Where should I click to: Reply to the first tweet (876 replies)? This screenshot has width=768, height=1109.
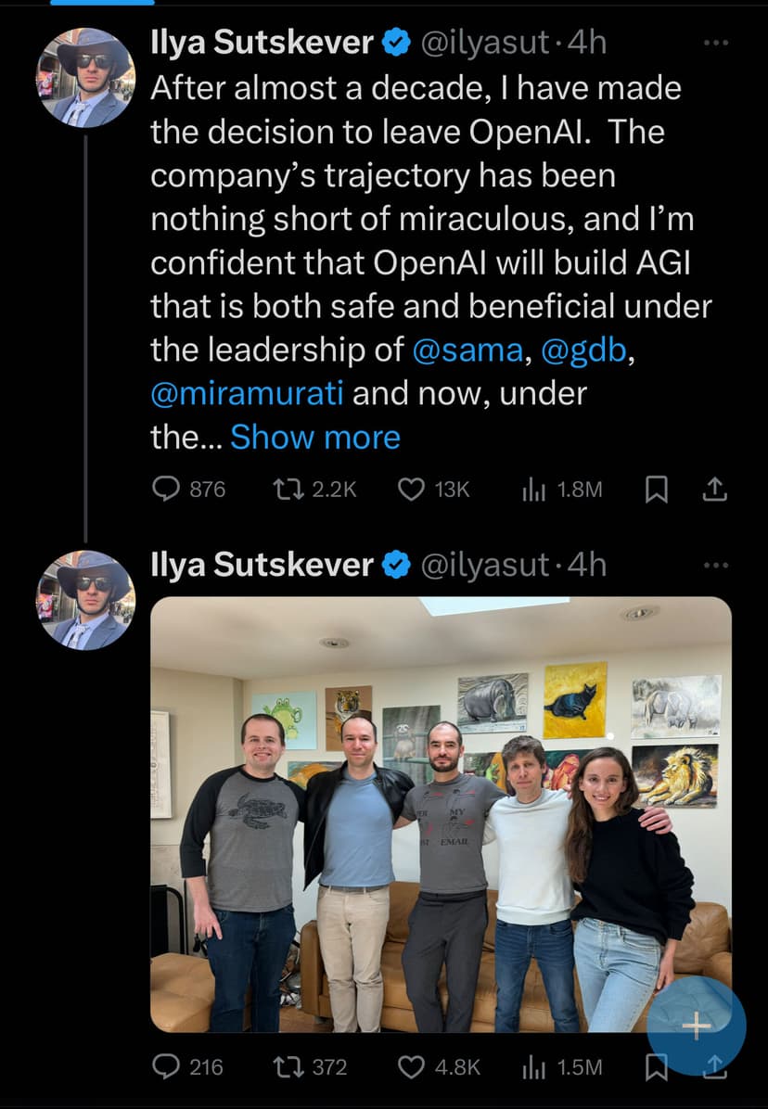(x=165, y=489)
